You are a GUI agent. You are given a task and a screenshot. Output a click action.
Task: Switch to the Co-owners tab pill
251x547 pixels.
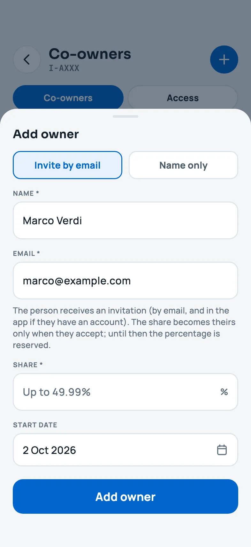pos(68,98)
